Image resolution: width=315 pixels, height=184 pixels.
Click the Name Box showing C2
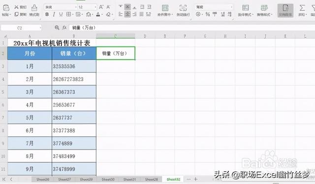[x=20, y=28]
